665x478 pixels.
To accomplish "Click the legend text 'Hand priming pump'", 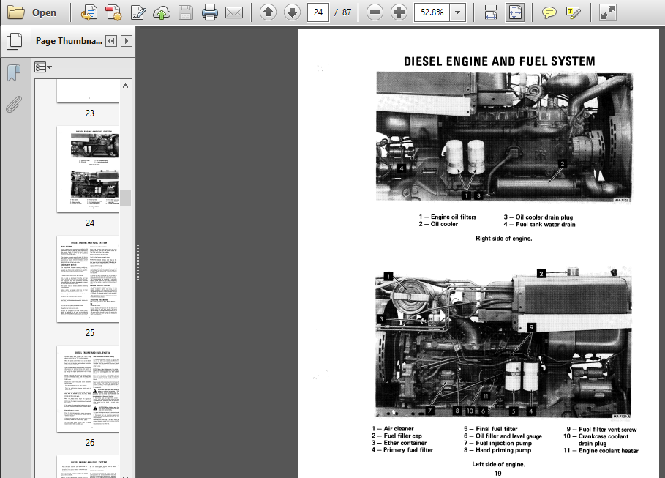I will pos(503,450).
